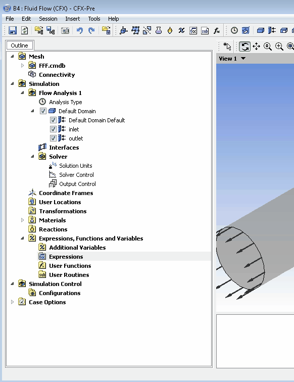Select the Expressions tree item
This screenshot has height=382, width=294.
click(66, 257)
